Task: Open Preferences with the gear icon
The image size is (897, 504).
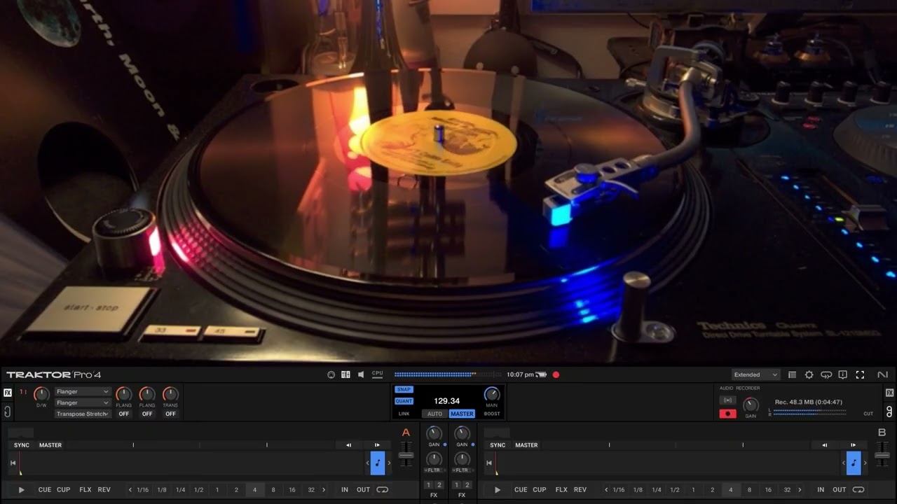Action: (x=809, y=374)
